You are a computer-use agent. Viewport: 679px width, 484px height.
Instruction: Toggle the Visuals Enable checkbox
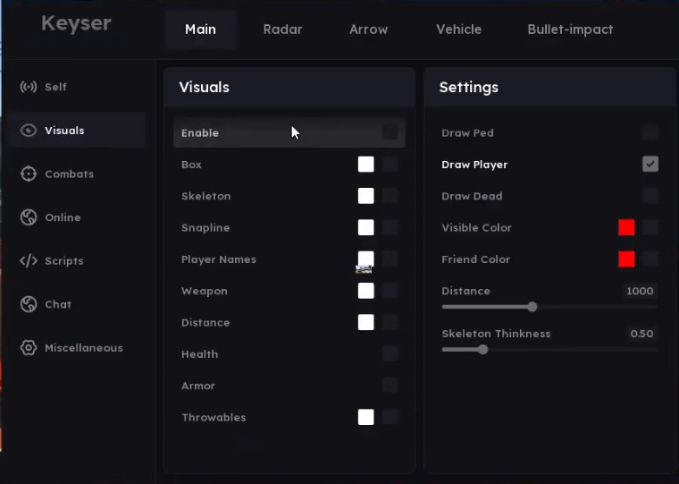tap(390, 132)
